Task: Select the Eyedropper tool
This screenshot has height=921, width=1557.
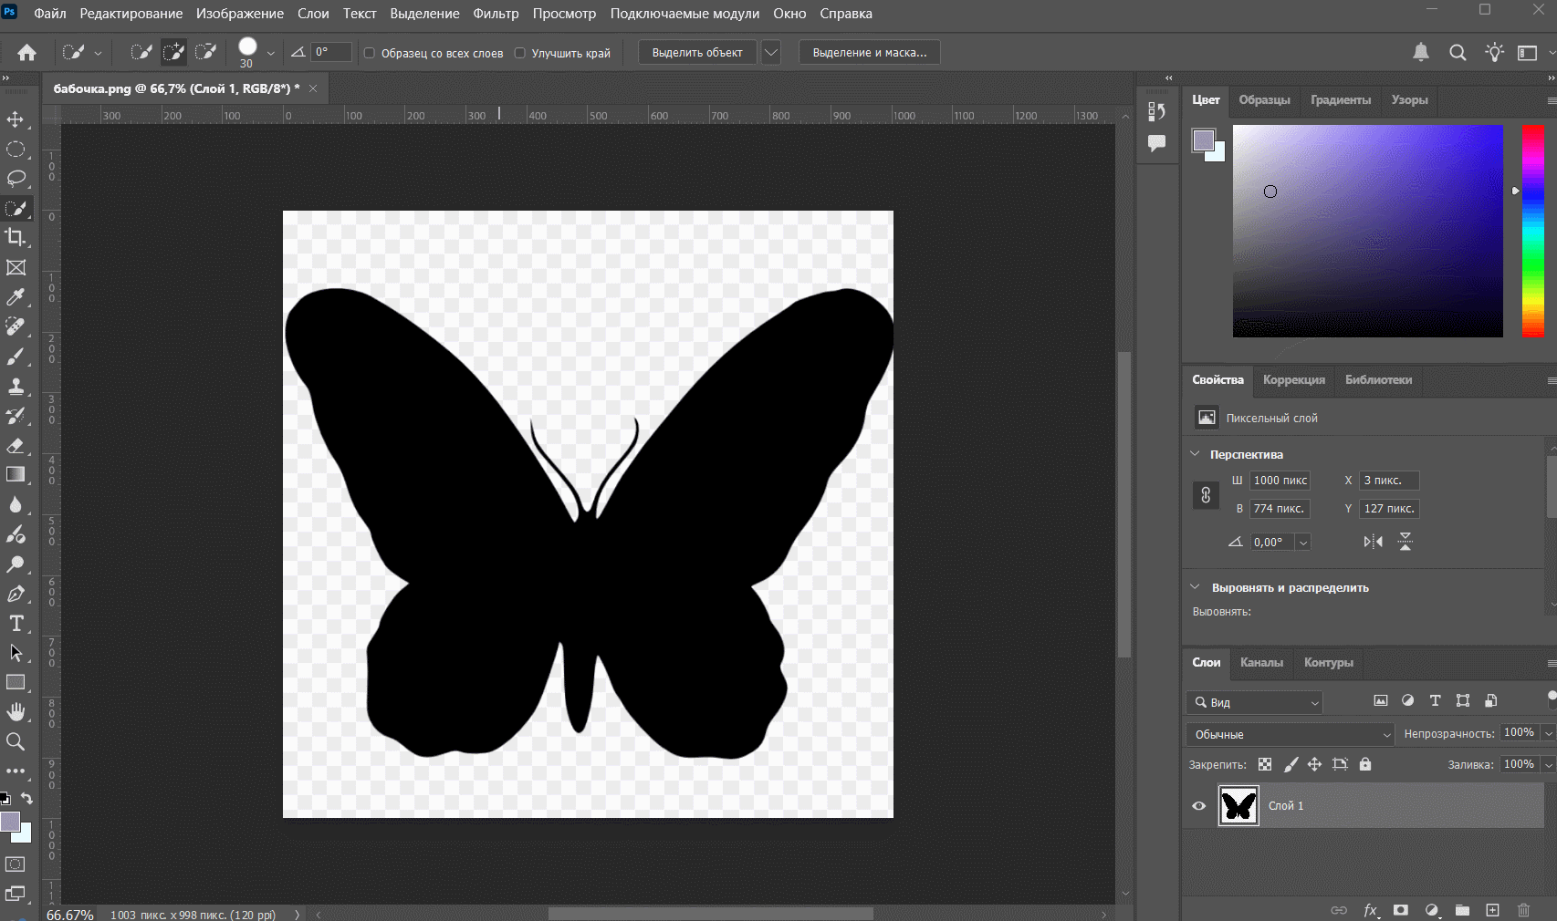Action: click(16, 297)
